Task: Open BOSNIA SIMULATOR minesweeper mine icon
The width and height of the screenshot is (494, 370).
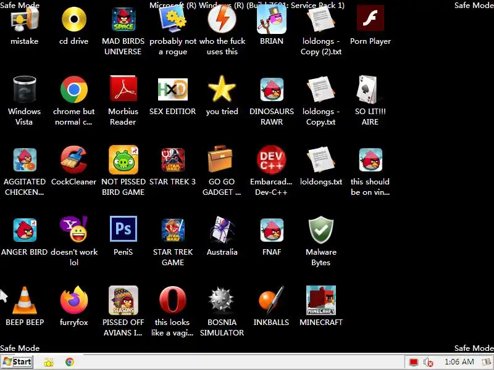Action: pyautogui.click(x=222, y=300)
